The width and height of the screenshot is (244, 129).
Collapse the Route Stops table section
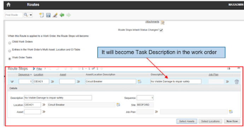pos(239,68)
